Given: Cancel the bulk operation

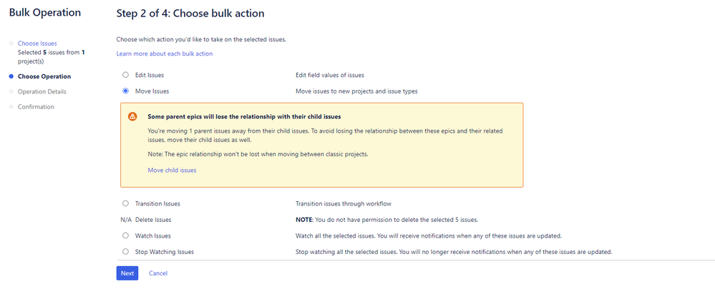Looking at the screenshot, I should [x=158, y=273].
